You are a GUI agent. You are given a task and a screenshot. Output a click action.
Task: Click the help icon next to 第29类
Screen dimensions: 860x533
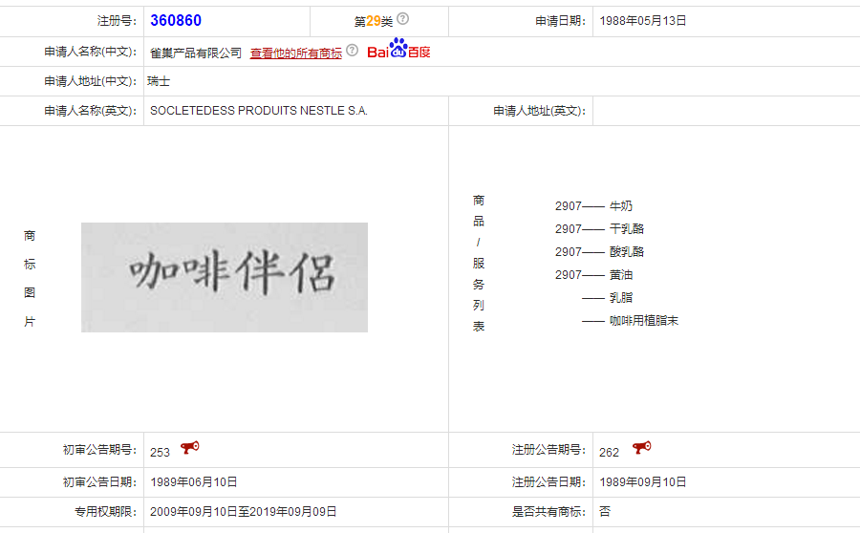pyautogui.click(x=402, y=19)
